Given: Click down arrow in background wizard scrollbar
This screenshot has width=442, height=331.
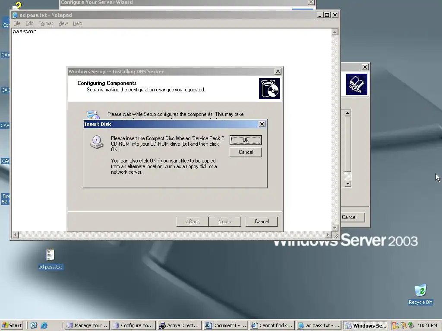Looking at the screenshot, I should pos(347,184).
